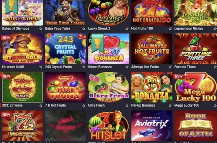The width and height of the screenshot is (217, 143).
Task: Click the star next to Hot Fruits 100
Action: pos(170,29)
